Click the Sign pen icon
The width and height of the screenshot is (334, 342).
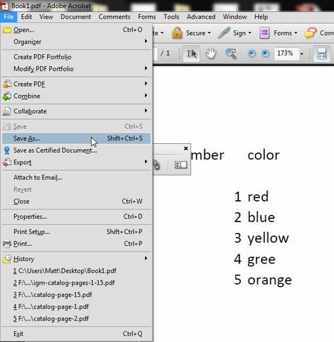224,33
